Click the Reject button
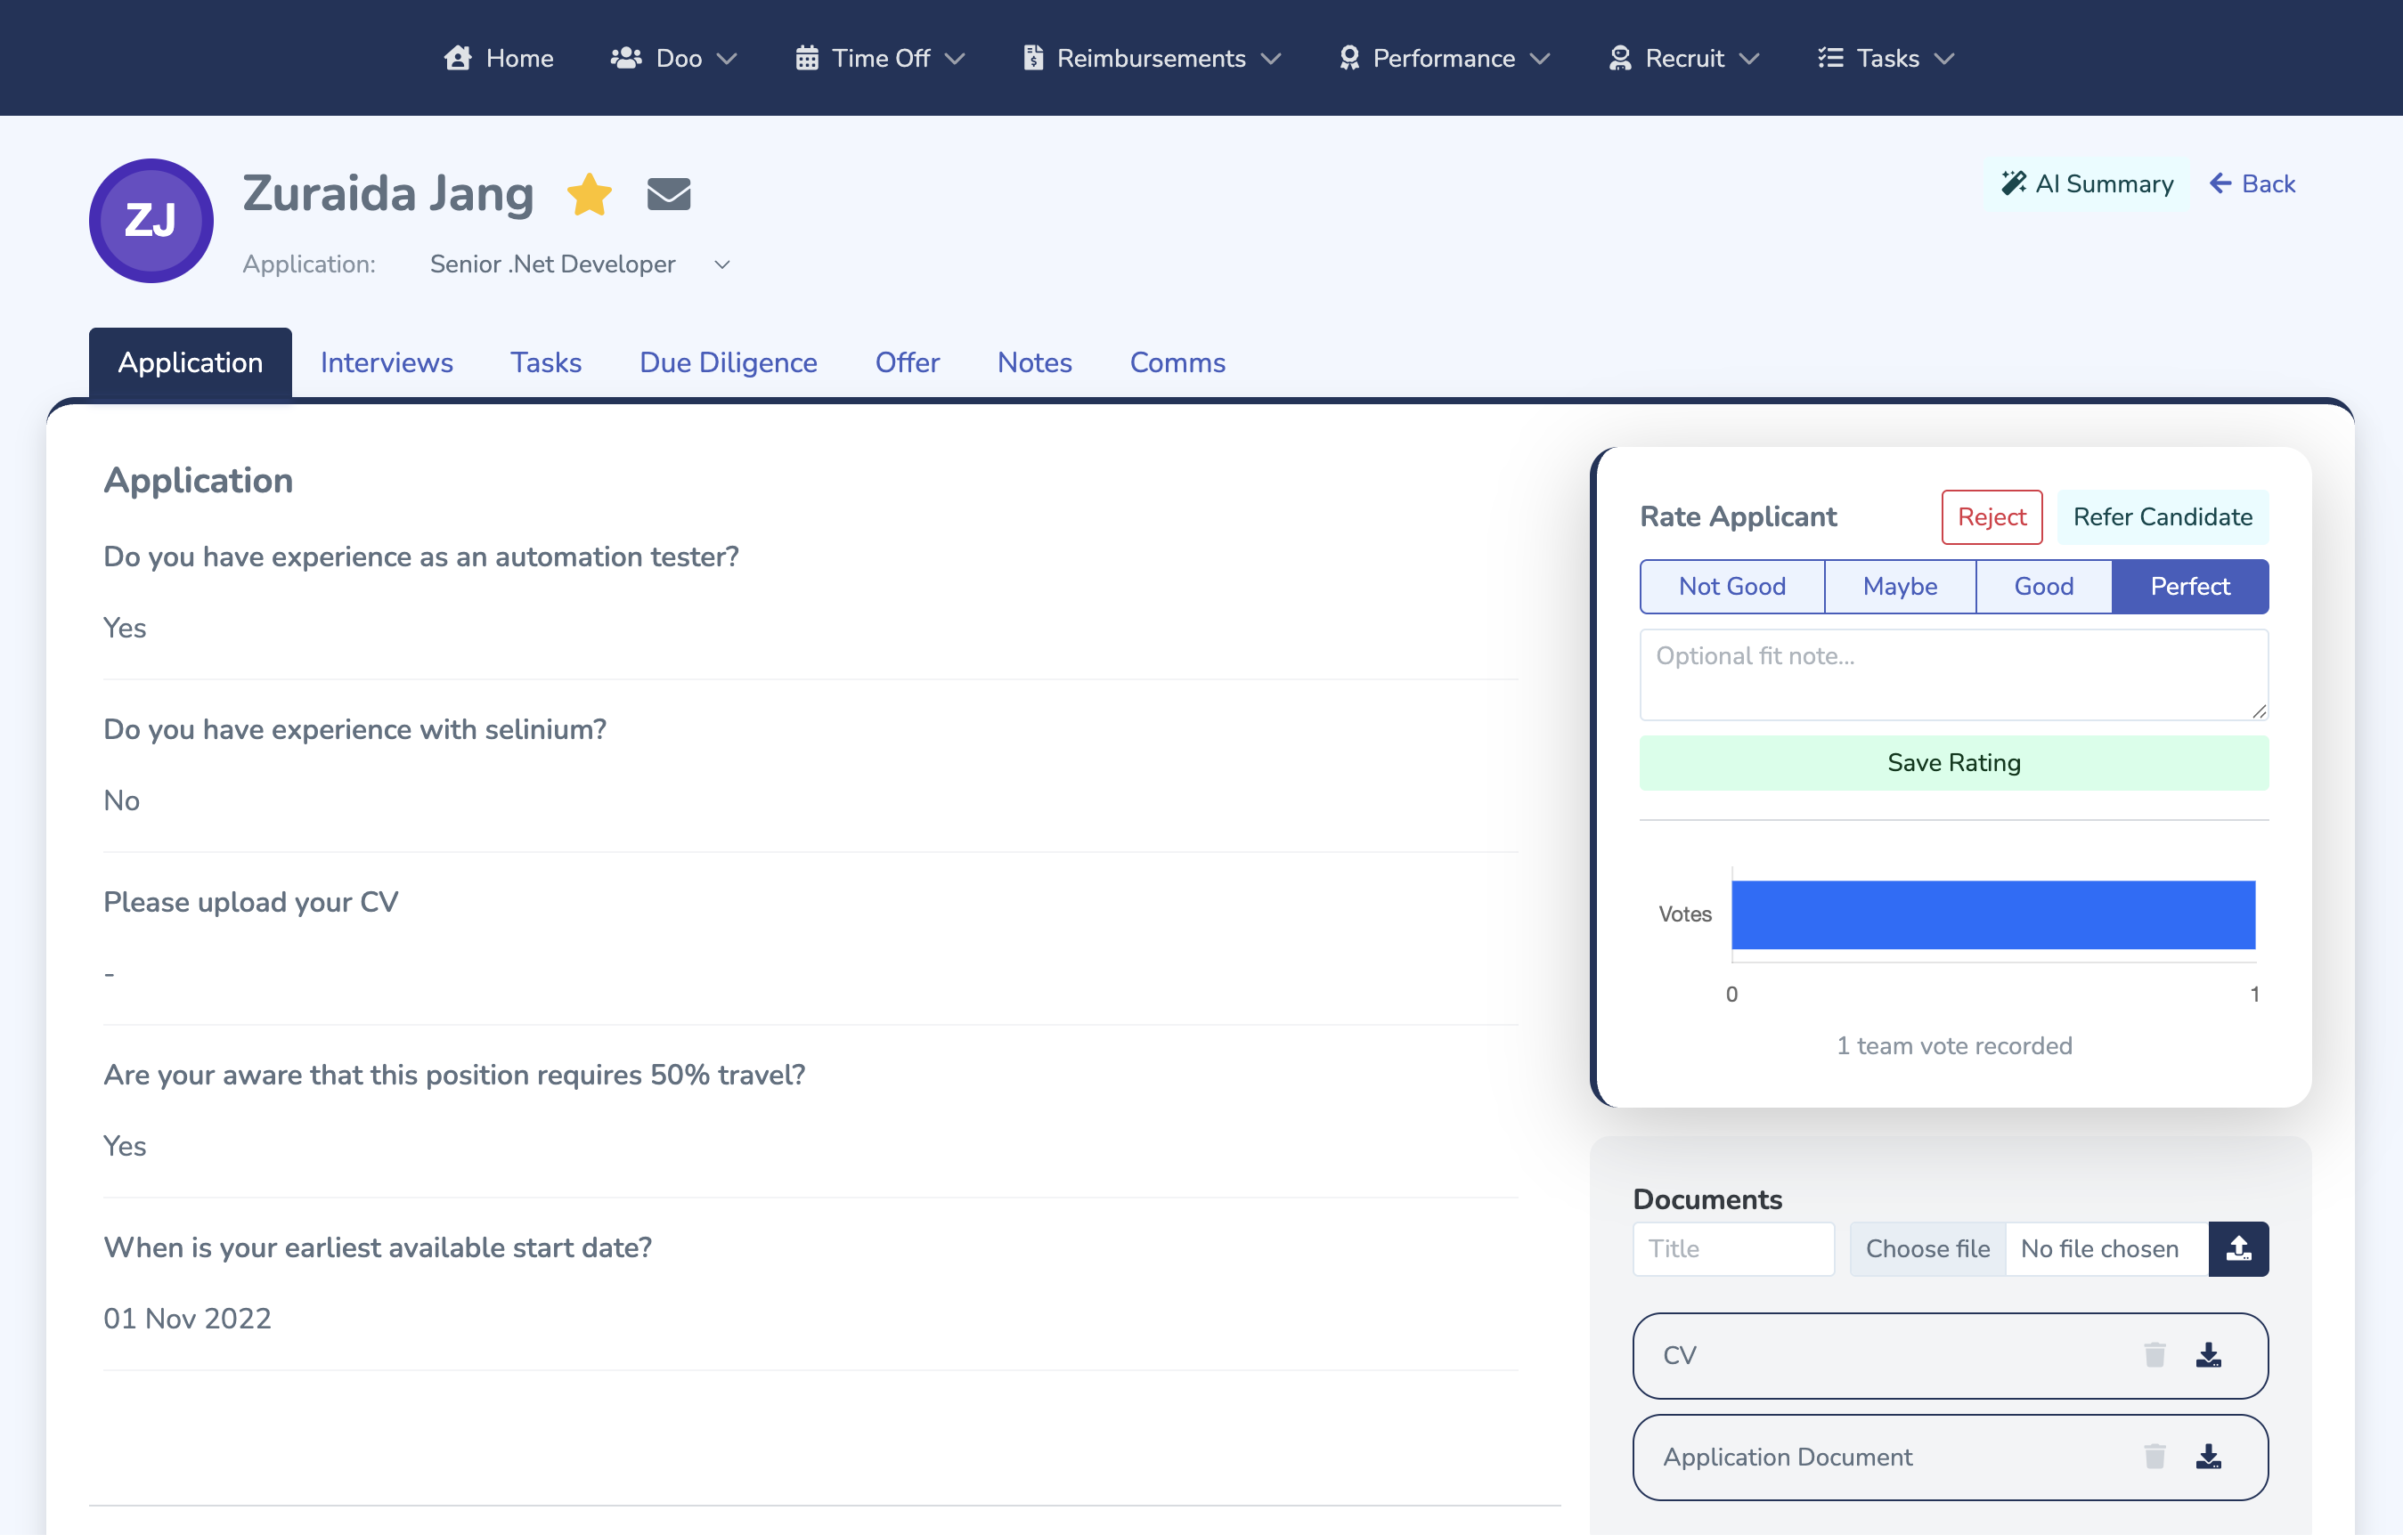Screen dimensions: 2403x1535 click(1991, 516)
